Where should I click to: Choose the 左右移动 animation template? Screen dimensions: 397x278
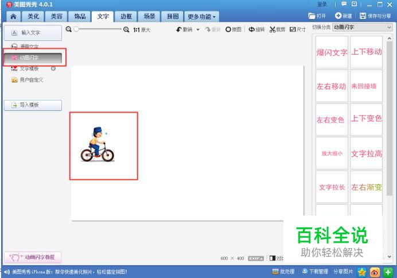coord(332,86)
